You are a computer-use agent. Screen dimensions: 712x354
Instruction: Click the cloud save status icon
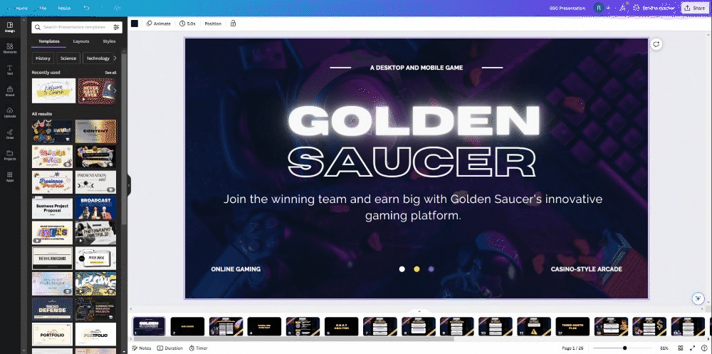coord(117,8)
